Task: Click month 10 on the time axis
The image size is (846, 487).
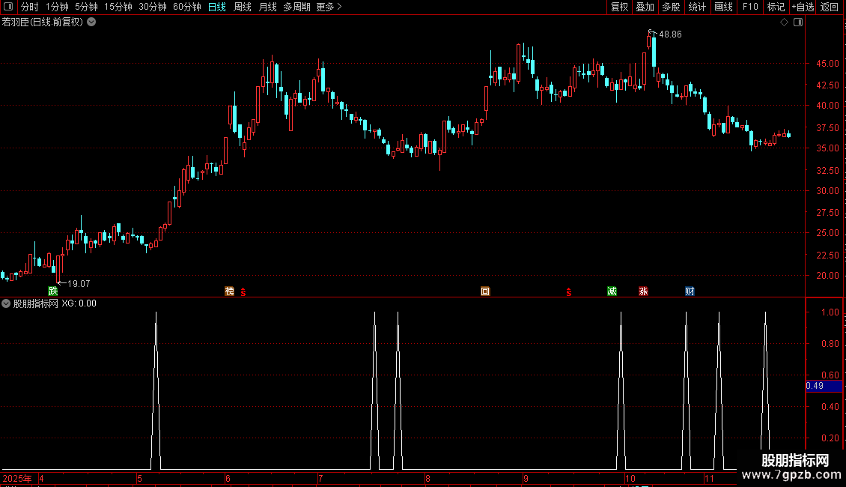Action: [x=630, y=478]
